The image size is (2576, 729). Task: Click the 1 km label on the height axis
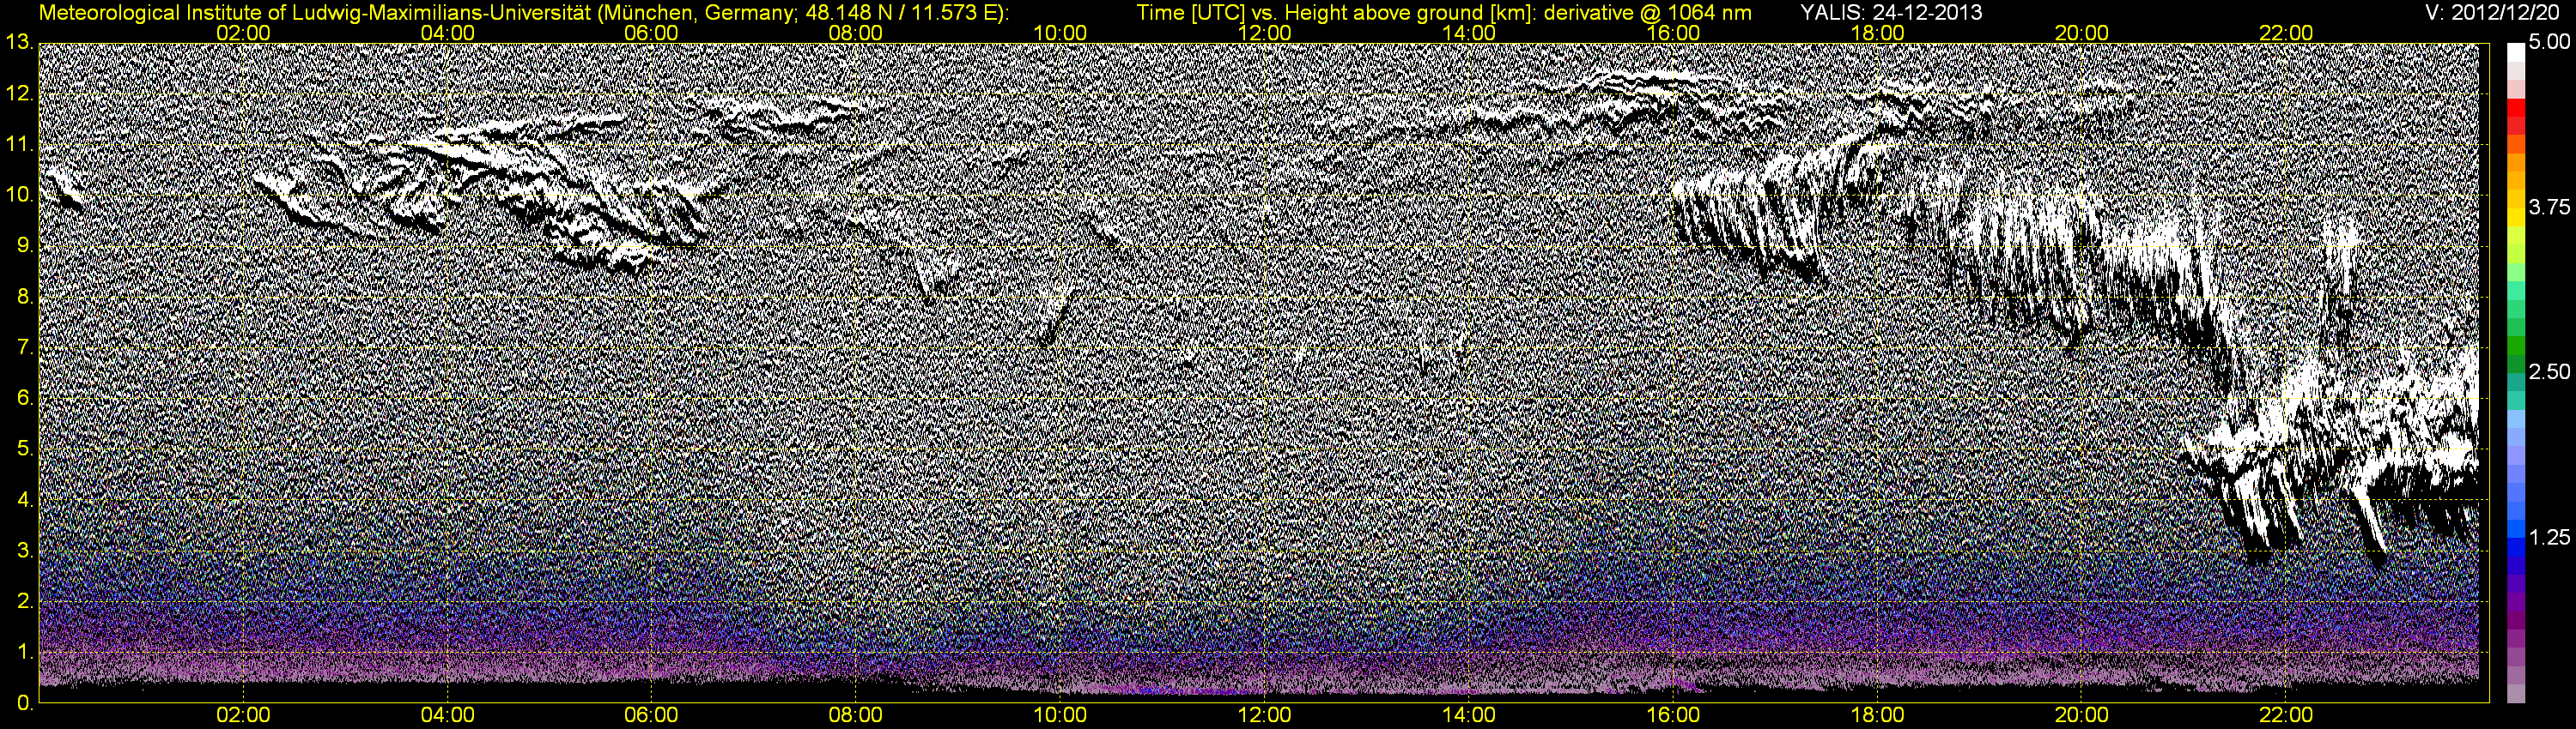click(25, 654)
